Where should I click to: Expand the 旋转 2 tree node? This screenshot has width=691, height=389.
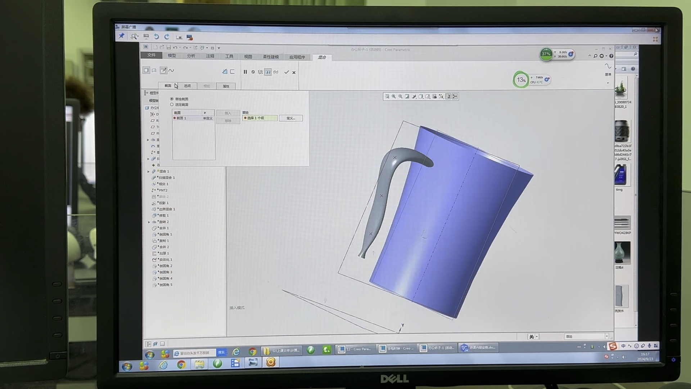pyautogui.click(x=149, y=222)
